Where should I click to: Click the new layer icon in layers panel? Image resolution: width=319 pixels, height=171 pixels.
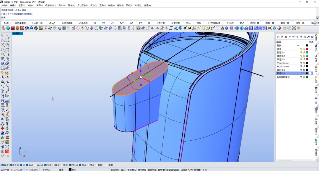pyautogui.click(x=278, y=37)
